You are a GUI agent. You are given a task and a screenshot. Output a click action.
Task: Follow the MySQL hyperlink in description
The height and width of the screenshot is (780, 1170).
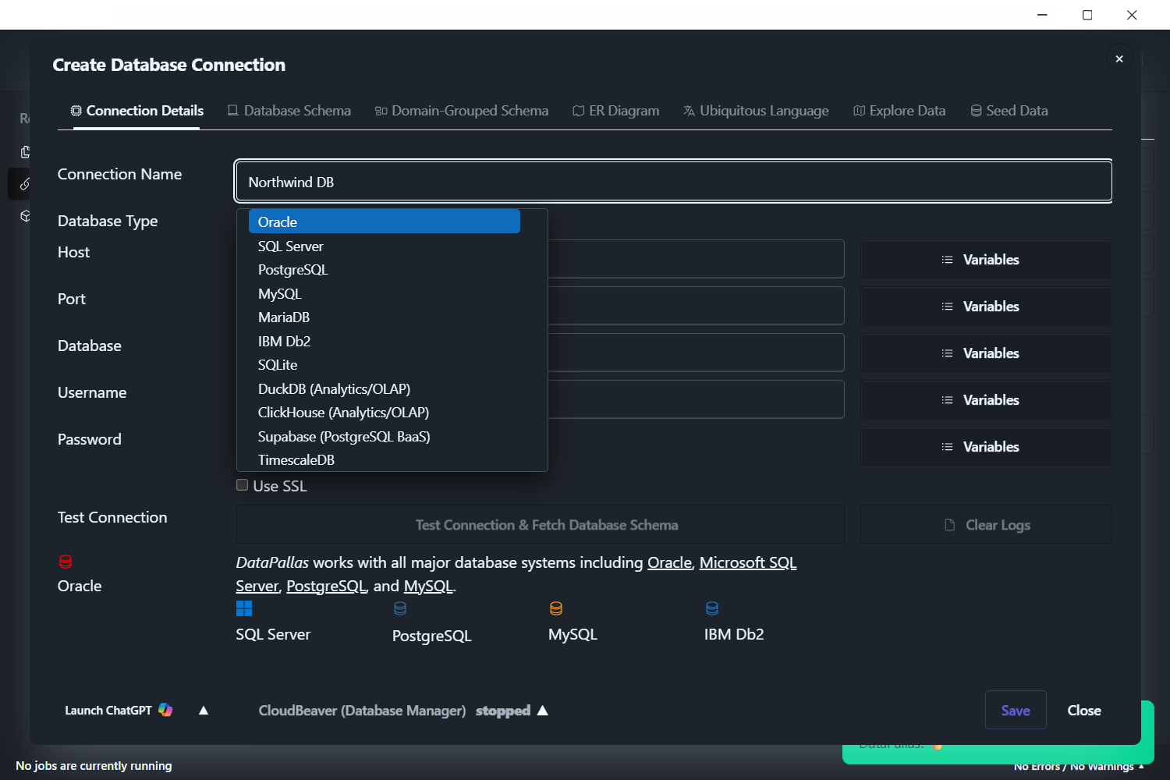[427, 586]
